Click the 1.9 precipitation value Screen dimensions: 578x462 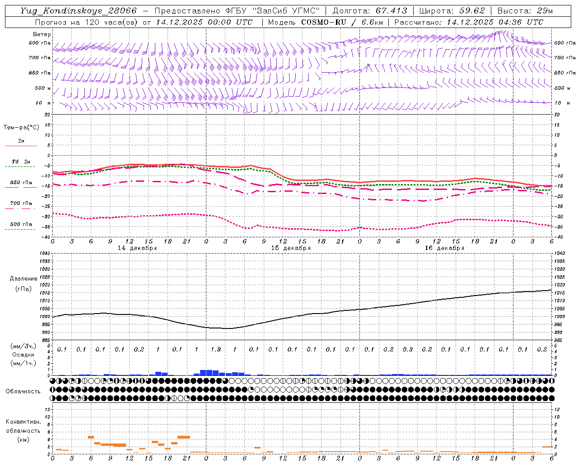[x=216, y=349]
